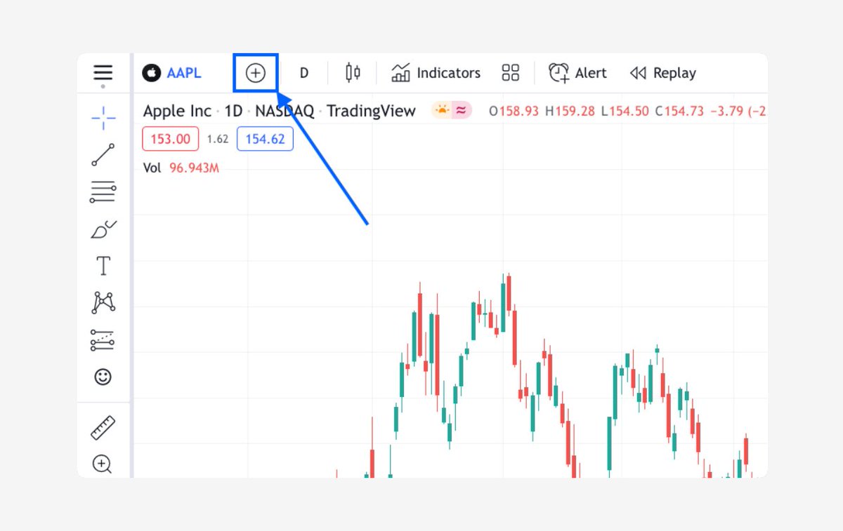Select the ruler measure tool
The width and height of the screenshot is (843, 531).
pyautogui.click(x=103, y=428)
